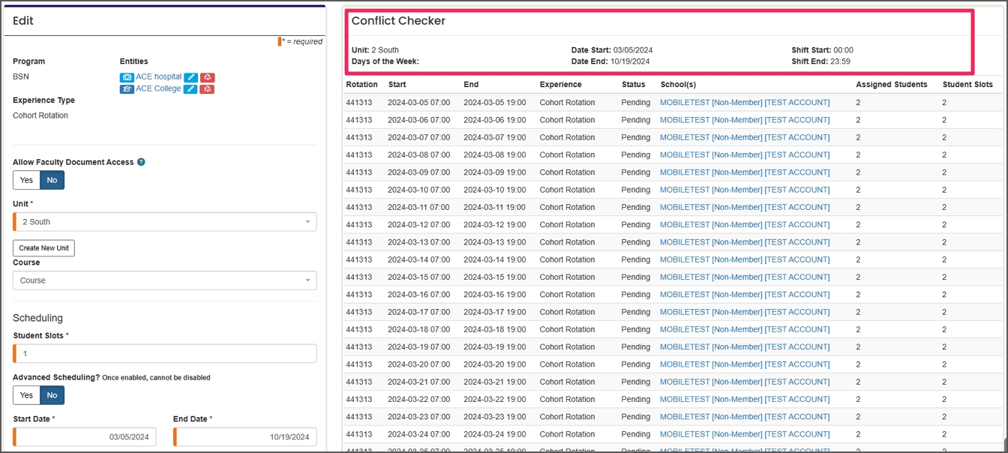1008x453 pixels.
Task: Click the Start Date field showing 03/05/2024
Action: tap(84, 436)
